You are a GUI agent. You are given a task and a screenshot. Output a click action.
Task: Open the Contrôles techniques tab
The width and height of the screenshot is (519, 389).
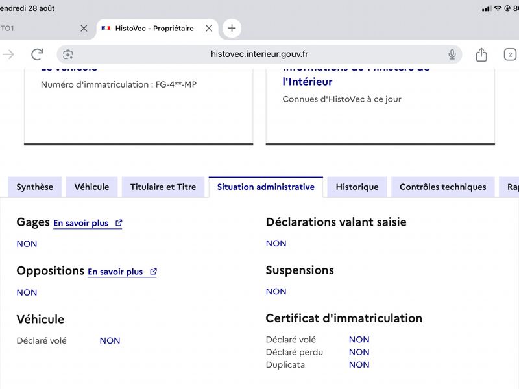[443, 187]
